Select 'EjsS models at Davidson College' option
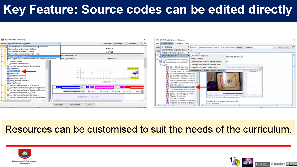This screenshot has width=297, height=167. point(34,49)
